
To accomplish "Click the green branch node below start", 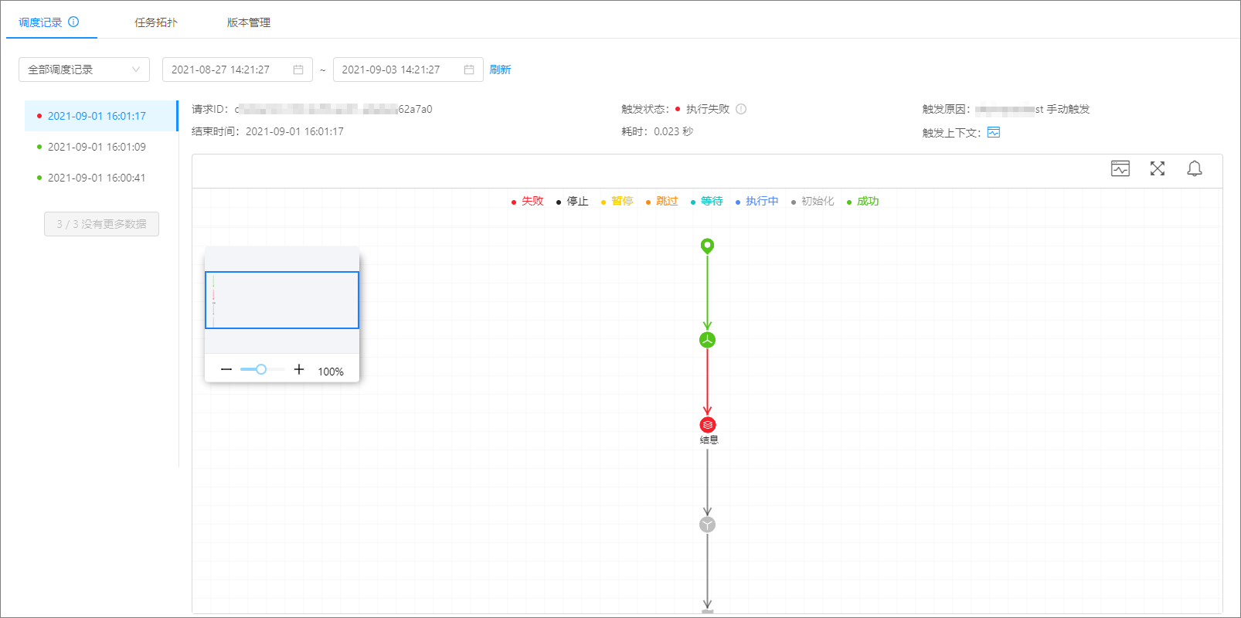I will (707, 340).
